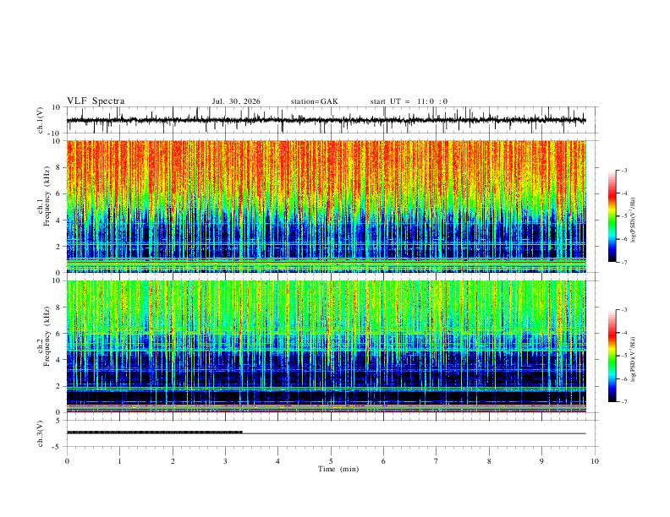Click the ch.1(V) amplitude axis label
The height and width of the screenshot is (517, 670).
tap(41, 120)
